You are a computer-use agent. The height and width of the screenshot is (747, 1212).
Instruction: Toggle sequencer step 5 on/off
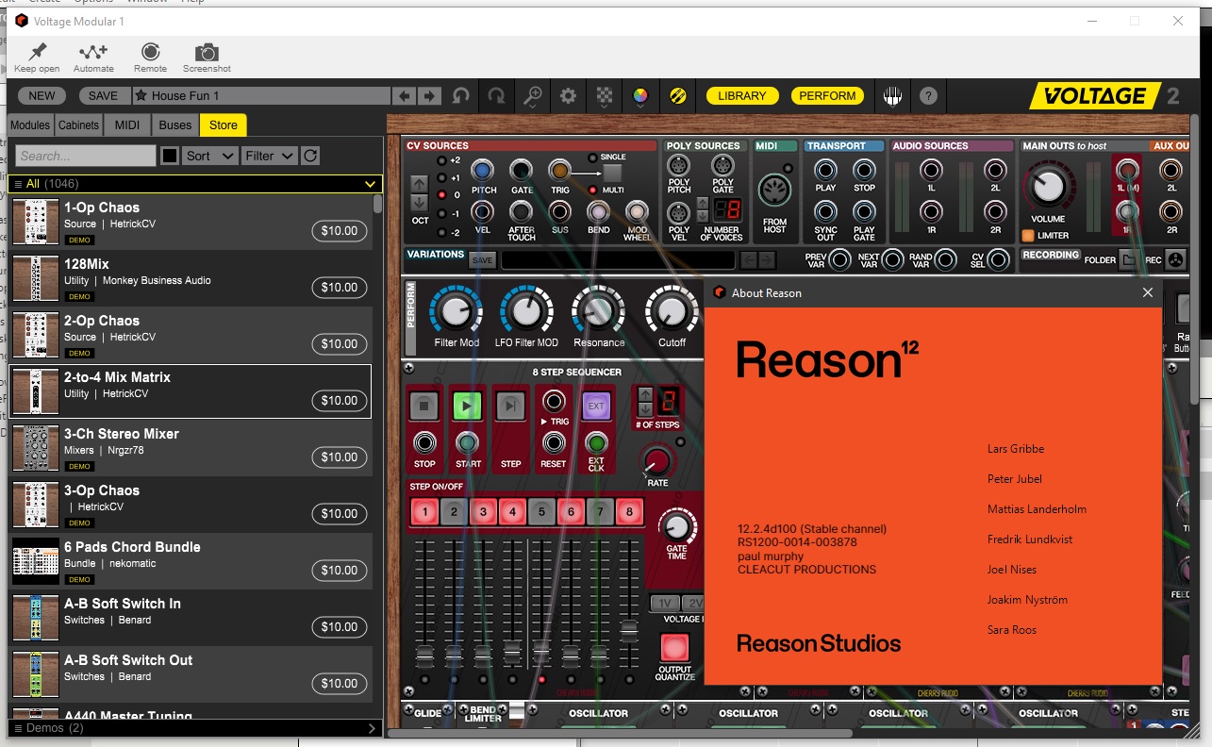pyautogui.click(x=541, y=512)
